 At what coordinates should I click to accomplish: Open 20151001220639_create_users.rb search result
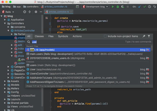click(x=88, y=58)
